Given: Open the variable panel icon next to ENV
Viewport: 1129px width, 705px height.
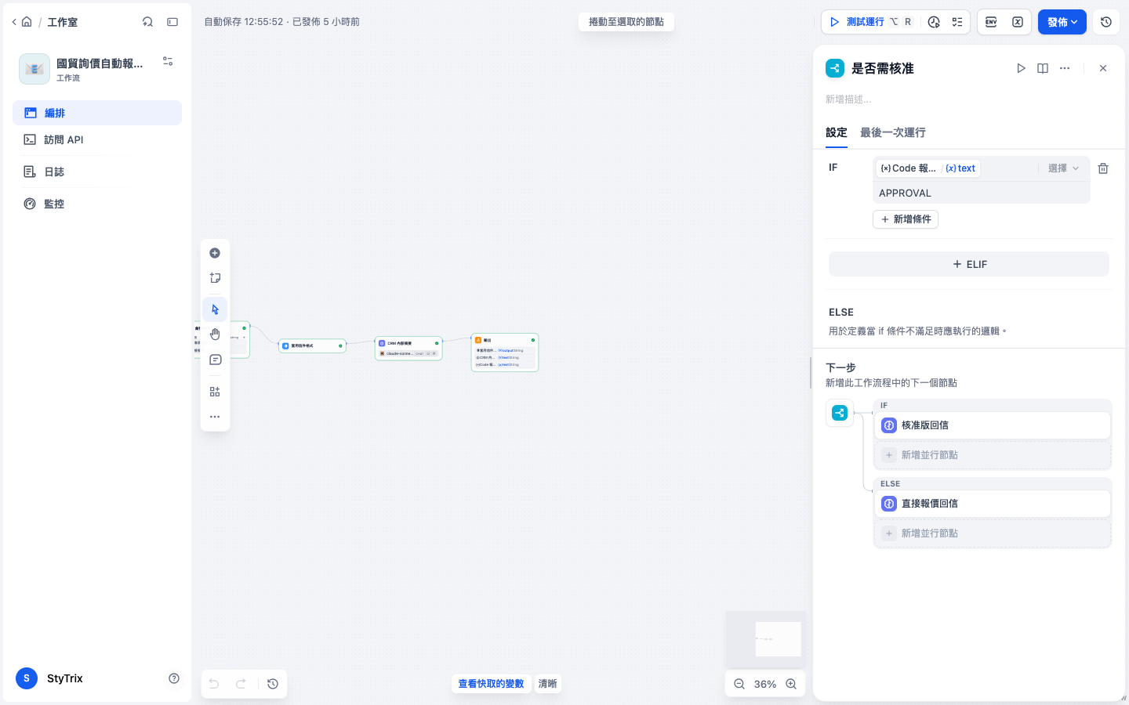Looking at the screenshot, I should pyautogui.click(x=1018, y=22).
